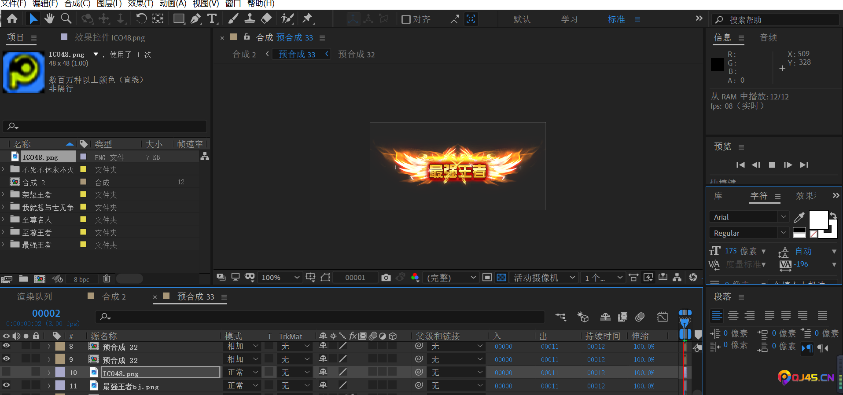
Task: Hide layer 8 预合成 32 with eye
Action: coord(6,346)
